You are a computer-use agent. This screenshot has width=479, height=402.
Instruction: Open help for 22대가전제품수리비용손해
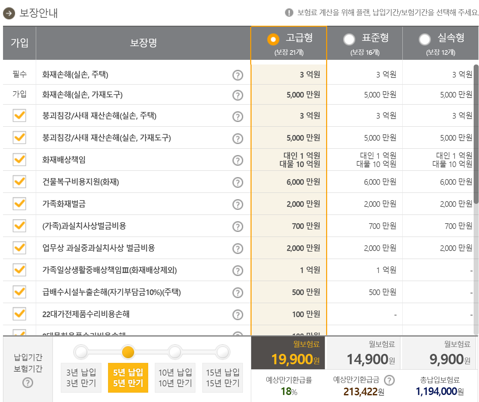[237, 314]
